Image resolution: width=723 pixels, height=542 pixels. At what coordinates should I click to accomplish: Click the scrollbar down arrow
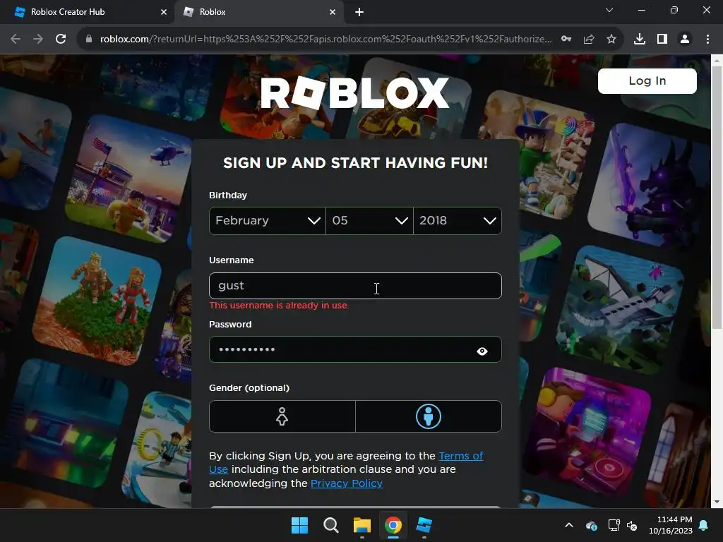pos(717,502)
